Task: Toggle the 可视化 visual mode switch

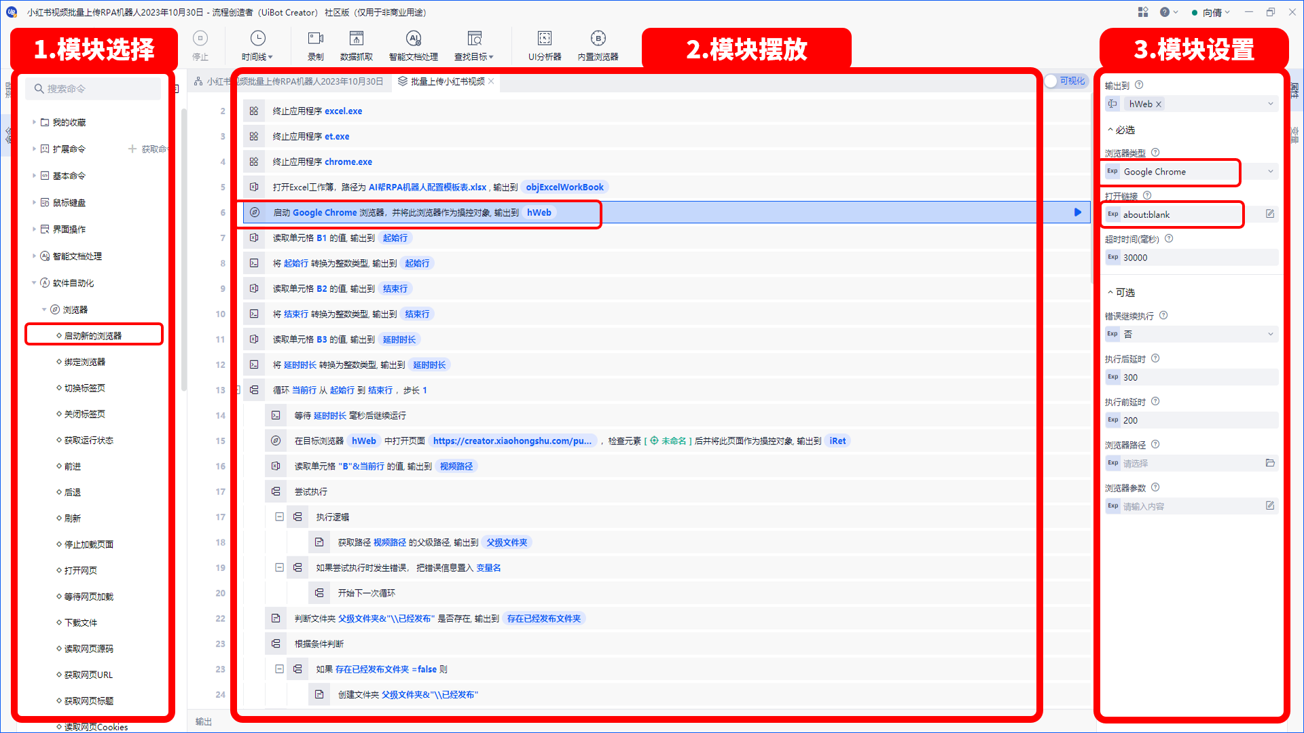Action: pos(1066,81)
